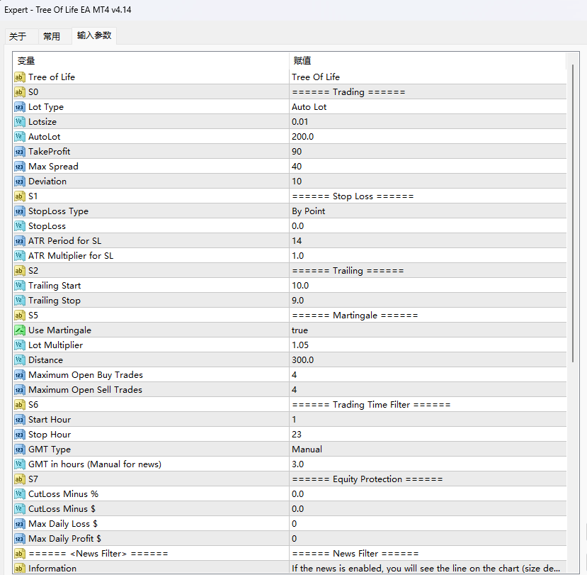Click the icon beside Trailing Start

(19, 286)
